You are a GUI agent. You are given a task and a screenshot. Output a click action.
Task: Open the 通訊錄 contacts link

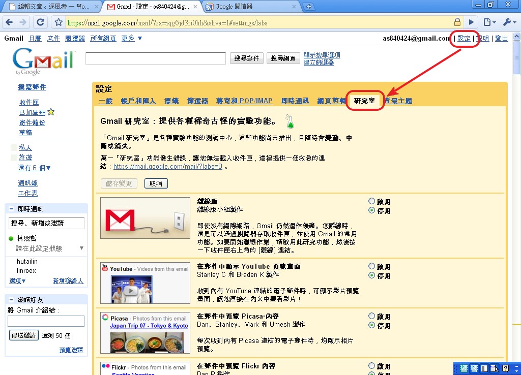coord(27,183)
